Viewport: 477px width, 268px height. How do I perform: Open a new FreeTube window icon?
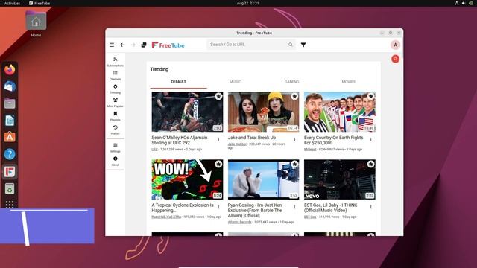[144, 45]
